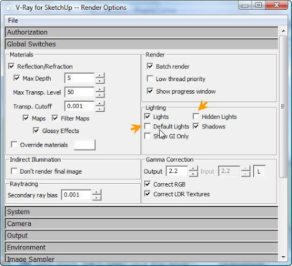Screen dimensions: 292x266
Task: Uncheck Correct RGB
Action: point(147,184)
